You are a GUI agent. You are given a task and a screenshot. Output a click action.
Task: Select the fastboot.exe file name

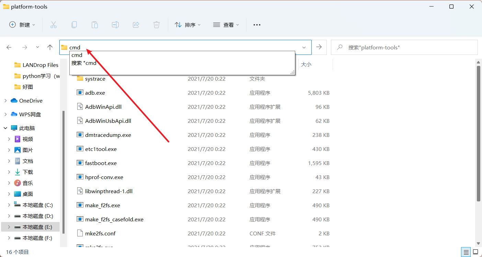click(101, 163)
